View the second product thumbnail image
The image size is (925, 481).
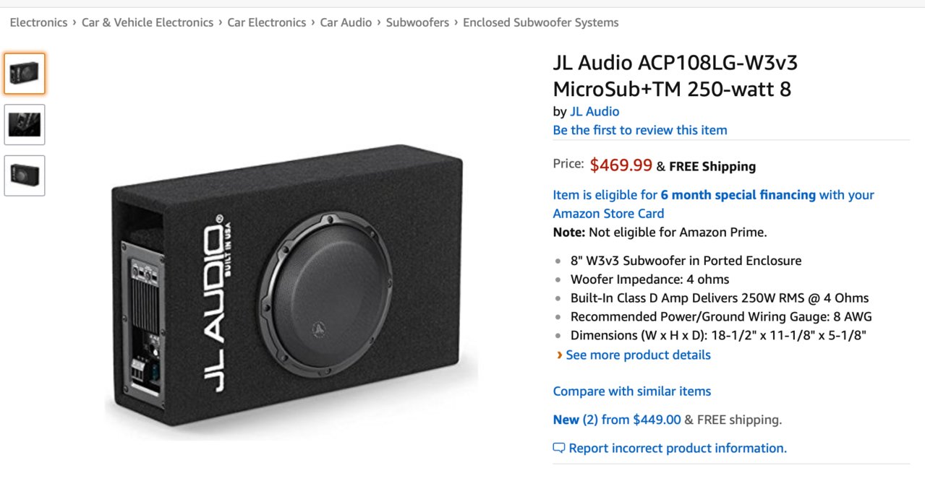(x=25, y=124)
